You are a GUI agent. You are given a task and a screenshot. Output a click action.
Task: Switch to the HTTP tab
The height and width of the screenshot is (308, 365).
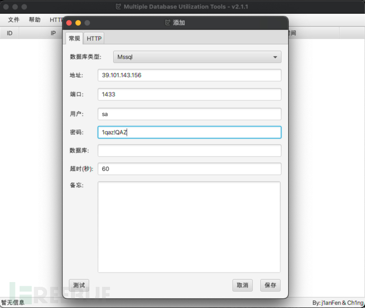click(94, 39)
